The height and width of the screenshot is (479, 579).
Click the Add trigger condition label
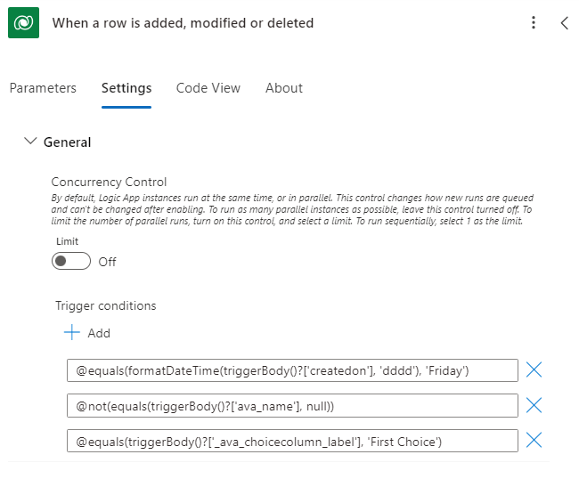pyautogui.click(x=99, y=333)
